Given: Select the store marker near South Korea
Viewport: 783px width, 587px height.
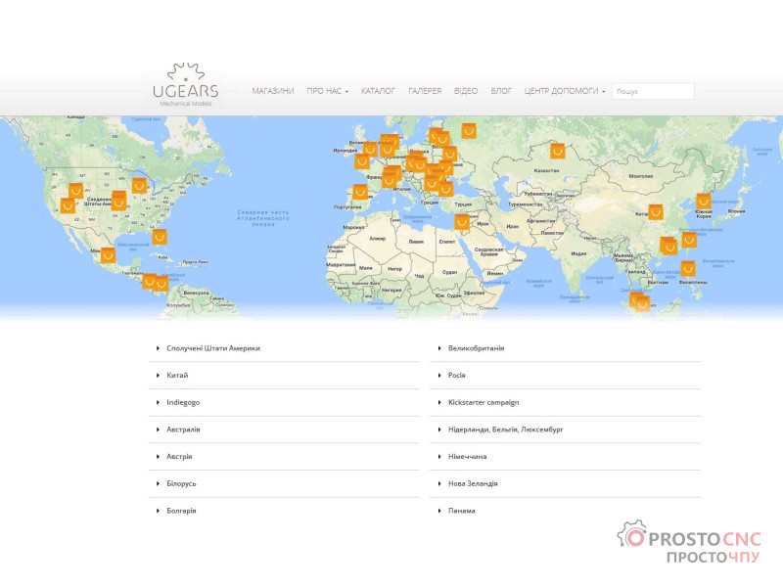Looking at the screenshot, I should [x=703, y=201].
